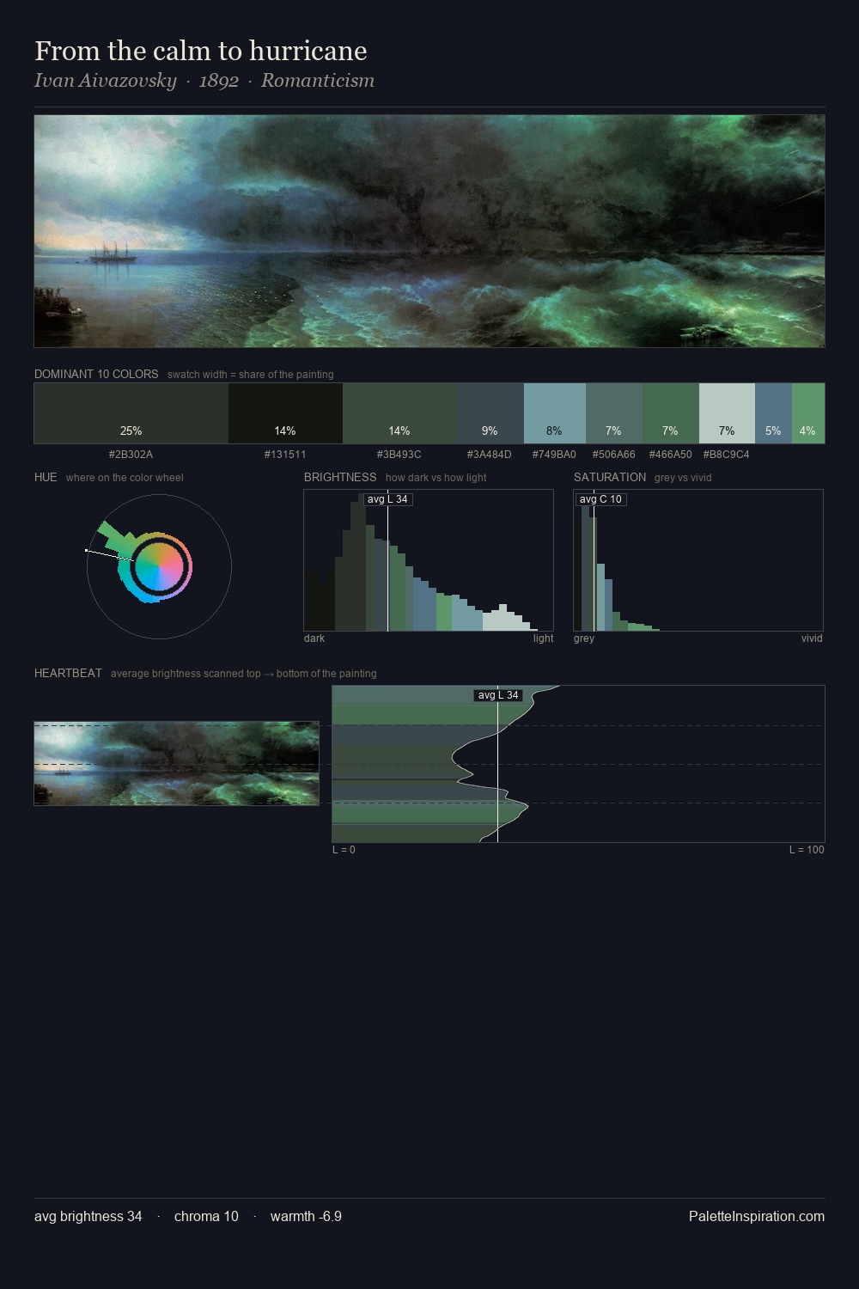Click the hex label #131511
859x1289 pixels.
285,455
